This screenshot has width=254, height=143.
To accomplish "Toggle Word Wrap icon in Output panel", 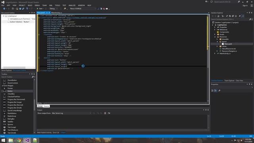I will tap(109, 113).
